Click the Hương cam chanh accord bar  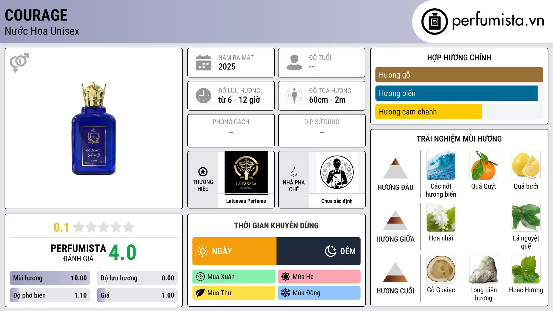(459, 111)
